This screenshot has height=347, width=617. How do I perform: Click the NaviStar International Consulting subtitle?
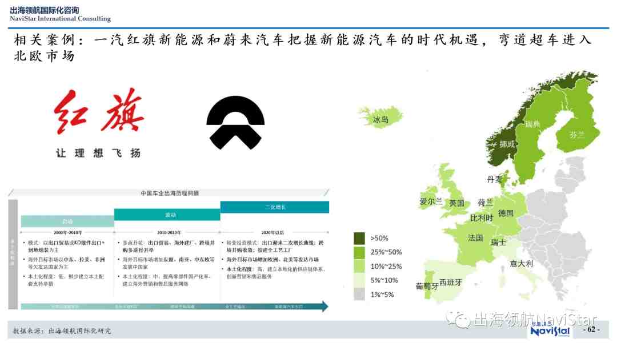[x=60, y=18]
